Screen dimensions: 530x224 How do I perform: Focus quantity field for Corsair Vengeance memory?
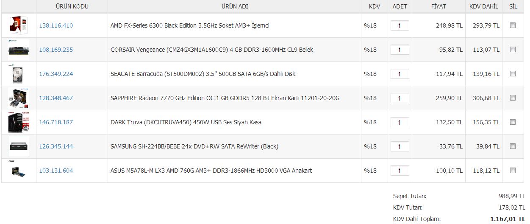coord(400,50)
